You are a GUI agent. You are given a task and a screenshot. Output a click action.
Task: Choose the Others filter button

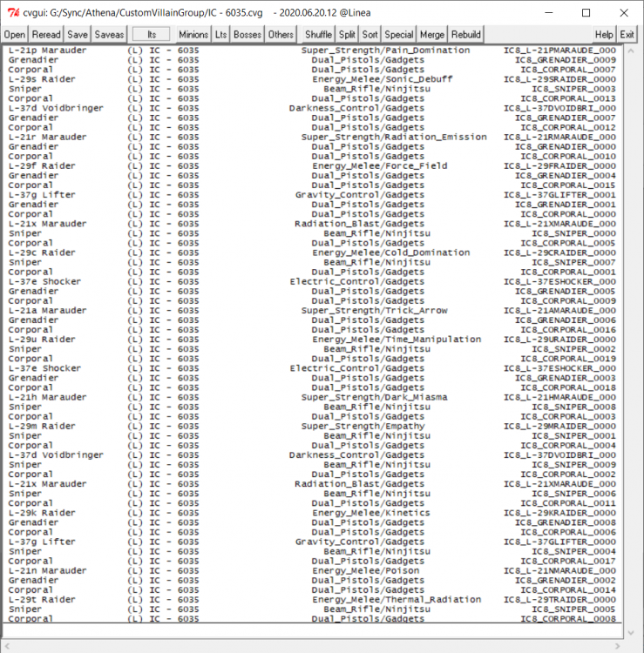pos(281,34)
